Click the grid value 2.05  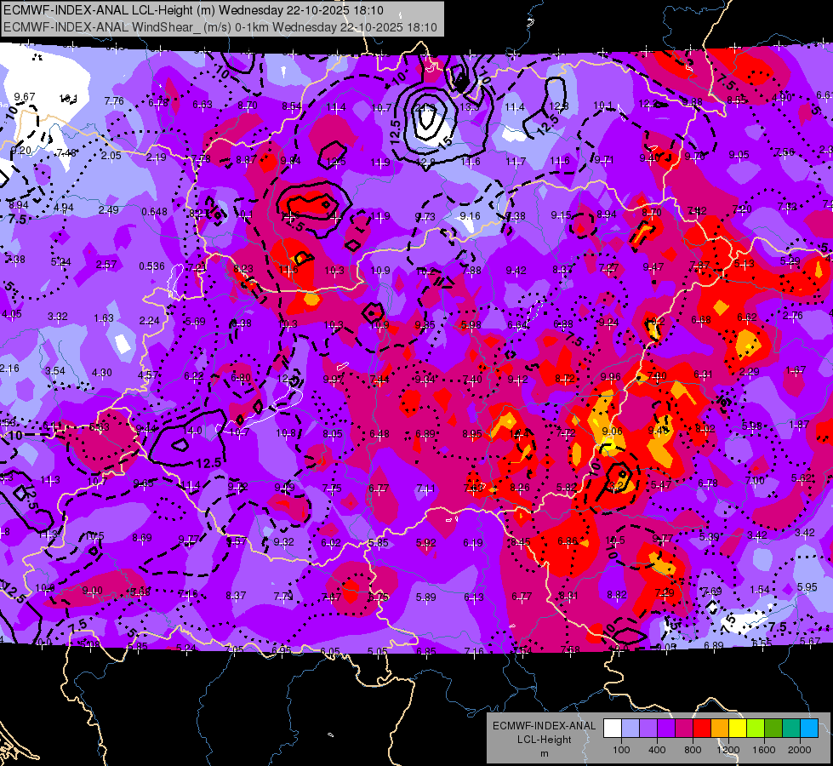click(111, 155)
